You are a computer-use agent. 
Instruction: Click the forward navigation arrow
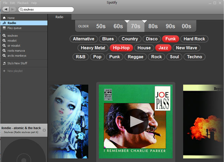pos(12,9)
